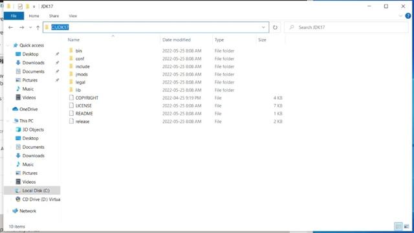Select the COPYRIGHT file icon
This screenshot has width=414, height=233.
point(71,98)
